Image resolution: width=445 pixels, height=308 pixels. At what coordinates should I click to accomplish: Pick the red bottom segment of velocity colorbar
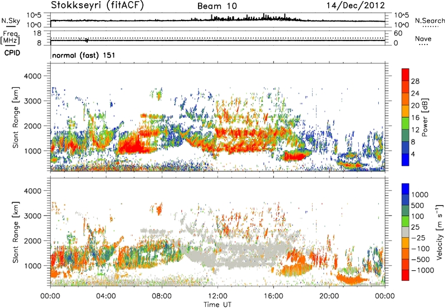406,275
